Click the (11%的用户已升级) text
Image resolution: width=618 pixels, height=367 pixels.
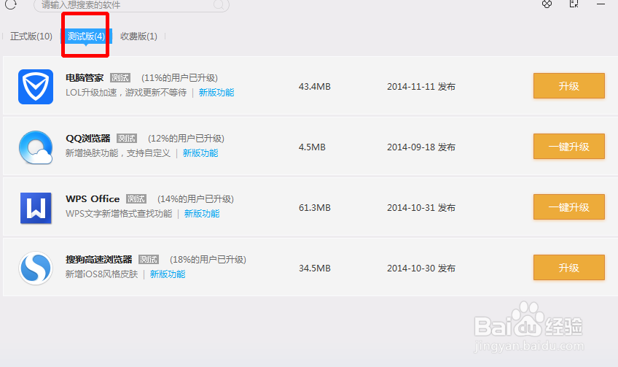pyautogui.click(x=180, y=78)
